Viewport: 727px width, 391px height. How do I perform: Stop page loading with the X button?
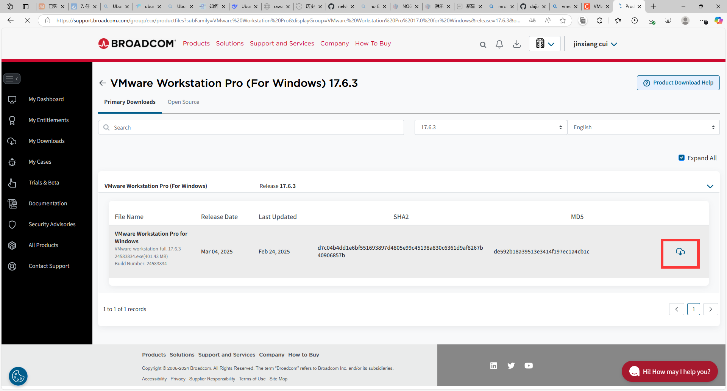(x=27, y=20)
